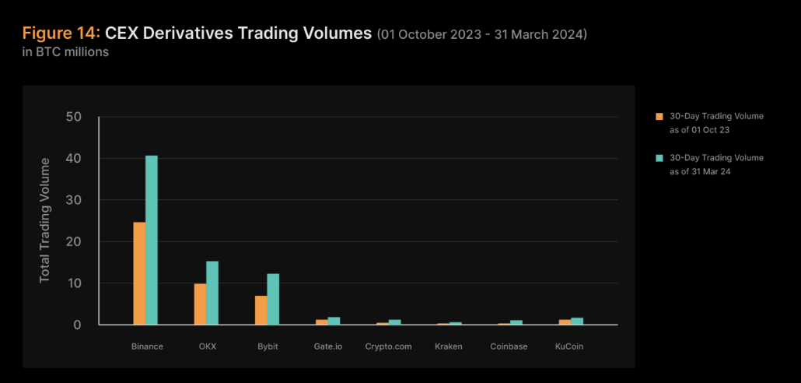Viewport: 801px width, 383px height.
Task: Select Binance's teal bar for 31 Mar 24
Action: coord(152,240)
